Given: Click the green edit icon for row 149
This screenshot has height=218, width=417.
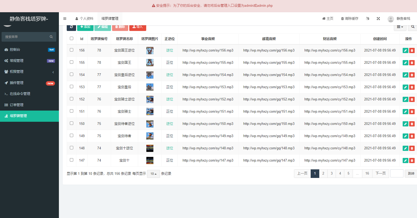Looking at the screenshot, I should (x=405, y=136).
